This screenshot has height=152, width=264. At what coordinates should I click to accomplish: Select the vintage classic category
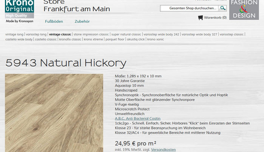point(60,34)
